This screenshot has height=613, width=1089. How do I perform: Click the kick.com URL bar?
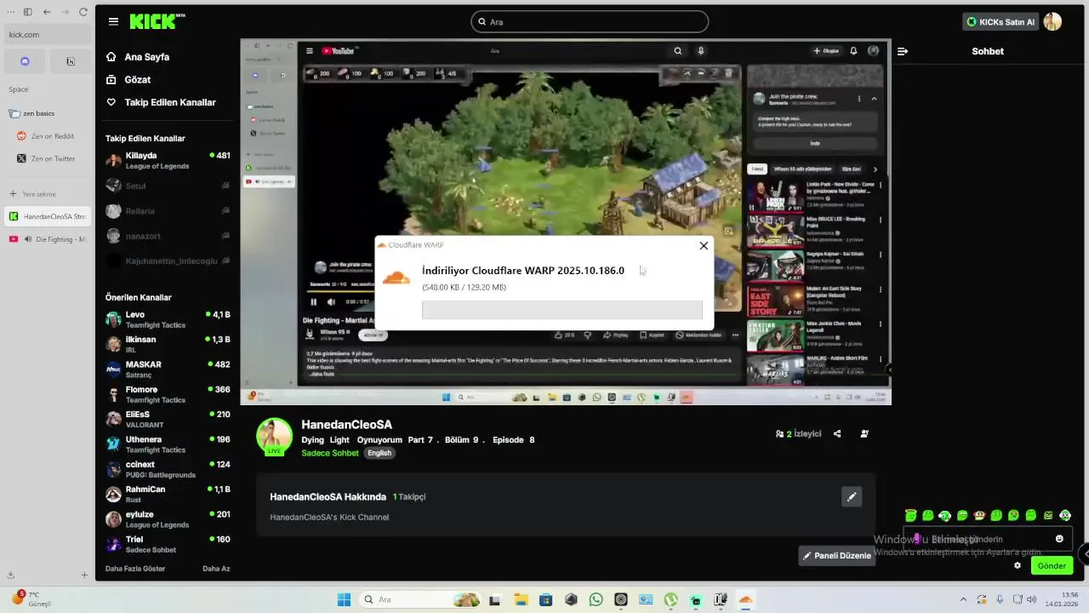[48, 35]
